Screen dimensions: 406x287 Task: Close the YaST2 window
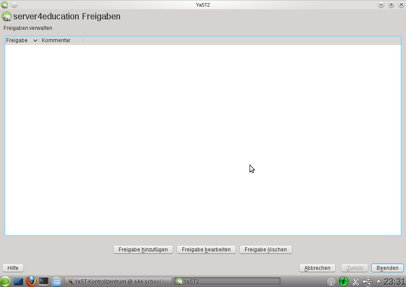tap(401, 5)
